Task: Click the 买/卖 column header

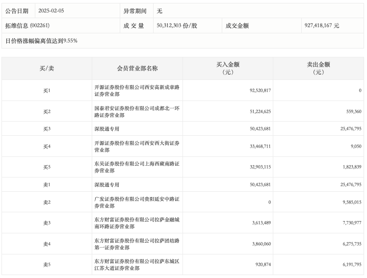Action: point(47,69)
